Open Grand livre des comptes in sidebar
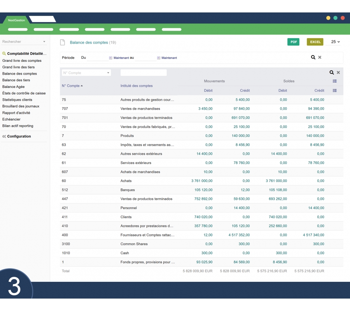 (22, 61)
